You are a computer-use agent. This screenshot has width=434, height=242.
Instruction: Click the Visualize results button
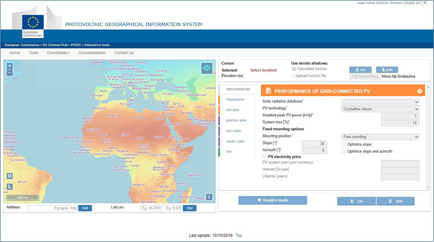(273, 200)
